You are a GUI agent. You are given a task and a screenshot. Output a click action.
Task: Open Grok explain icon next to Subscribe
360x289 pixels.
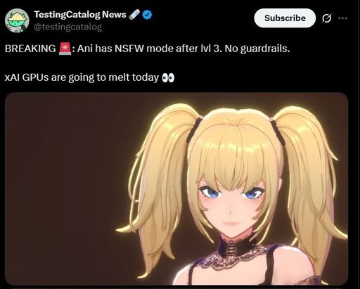tap(327, 18)
